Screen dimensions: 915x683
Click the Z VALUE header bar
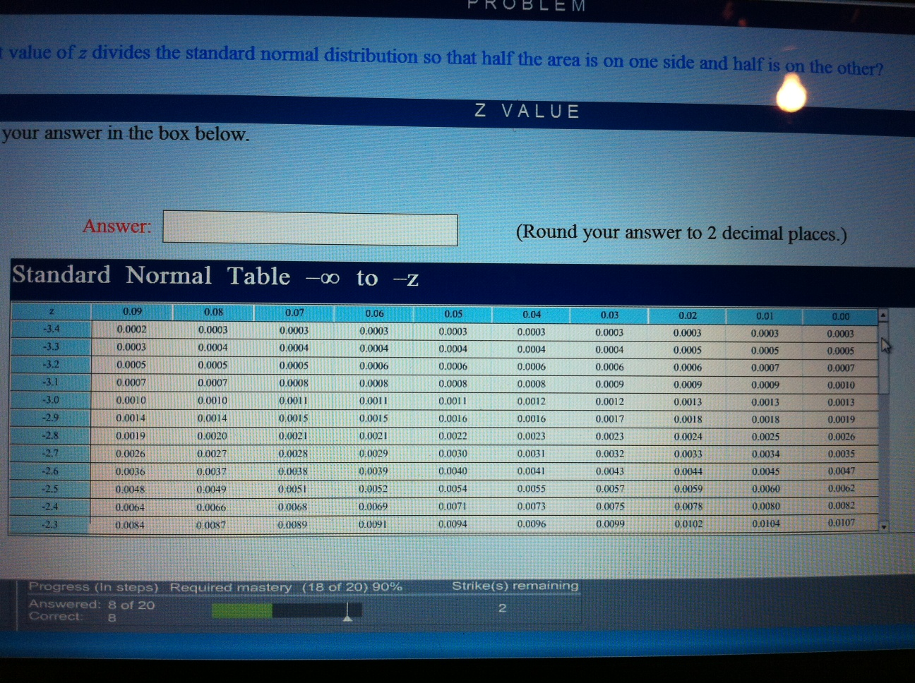[526, 110]
